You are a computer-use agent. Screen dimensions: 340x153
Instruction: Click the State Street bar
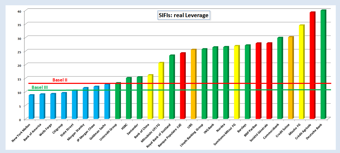click(x=74, y=104)
